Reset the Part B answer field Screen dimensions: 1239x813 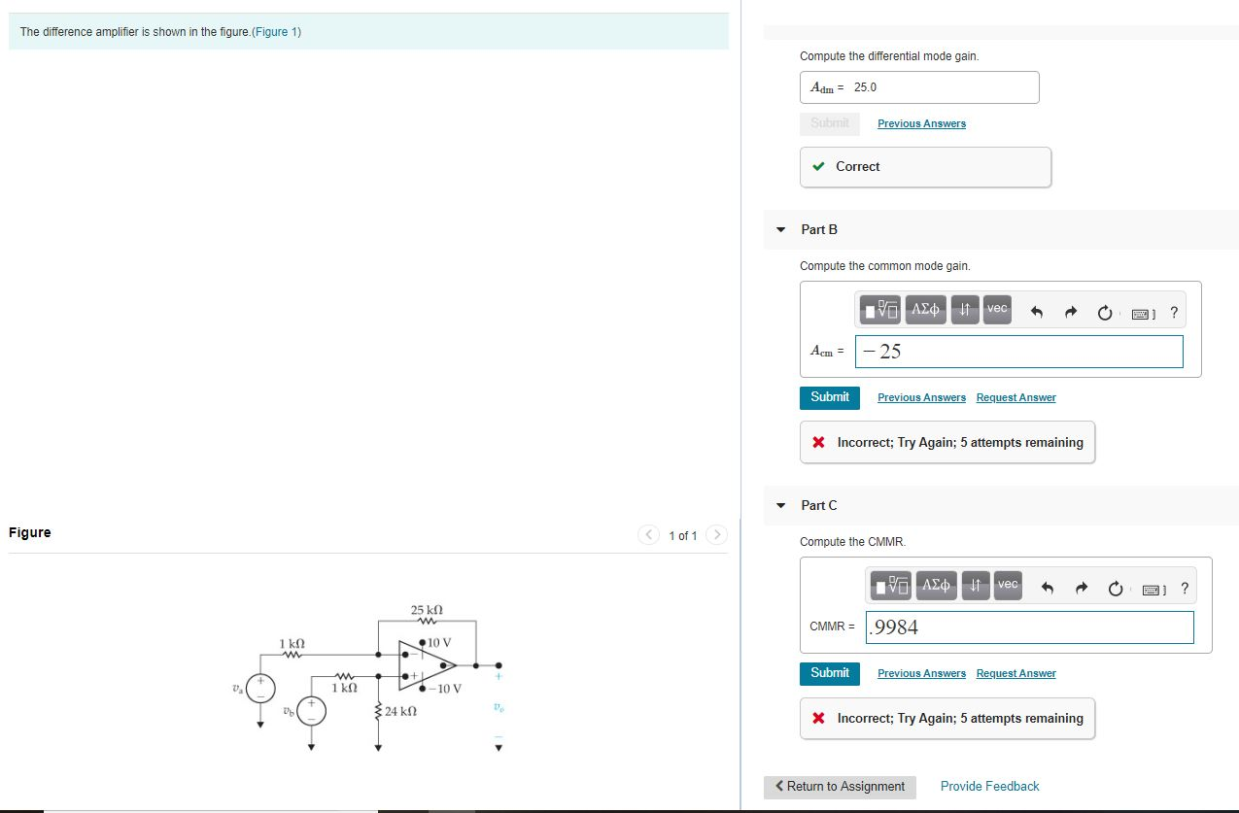pyautogui.click(x=1104, y=313)
